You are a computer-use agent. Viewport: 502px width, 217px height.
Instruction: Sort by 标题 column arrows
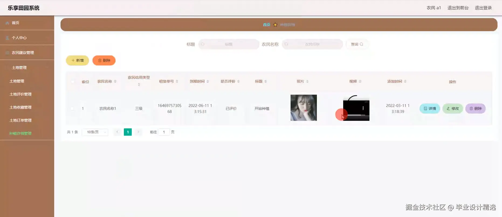point(266,81)
